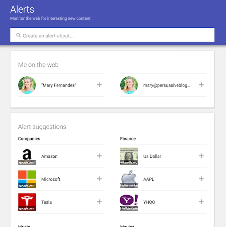Click the Amazon suggestion label
Screen dimensions: 226x227
tap(49, 156)
